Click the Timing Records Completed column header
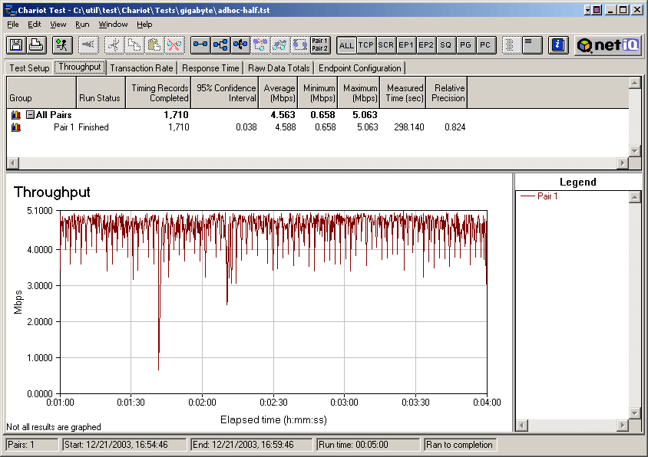This screenshot has width=648, height=457. (160, 93)
